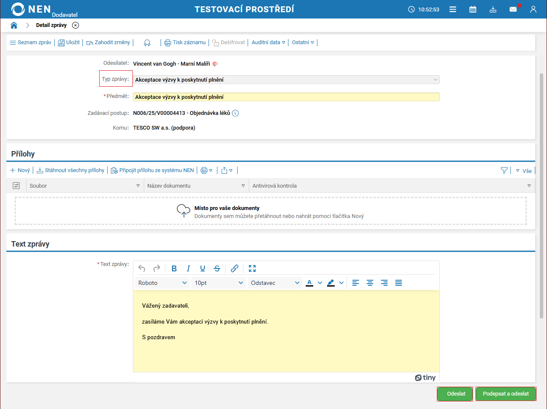
Task: Toggle fullscreen mode in text editor
Action: [252, 268]
